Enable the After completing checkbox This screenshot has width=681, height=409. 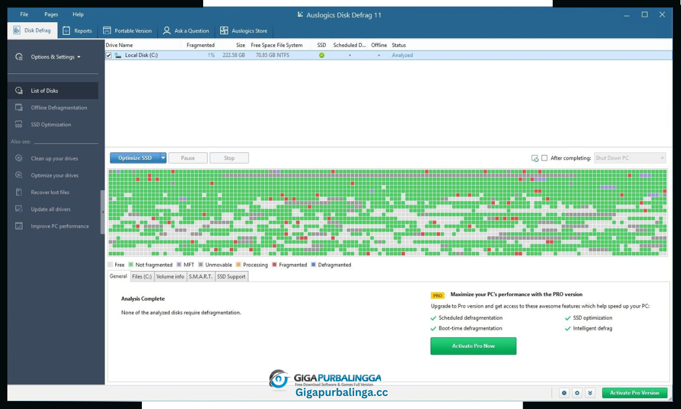[544, 158]
